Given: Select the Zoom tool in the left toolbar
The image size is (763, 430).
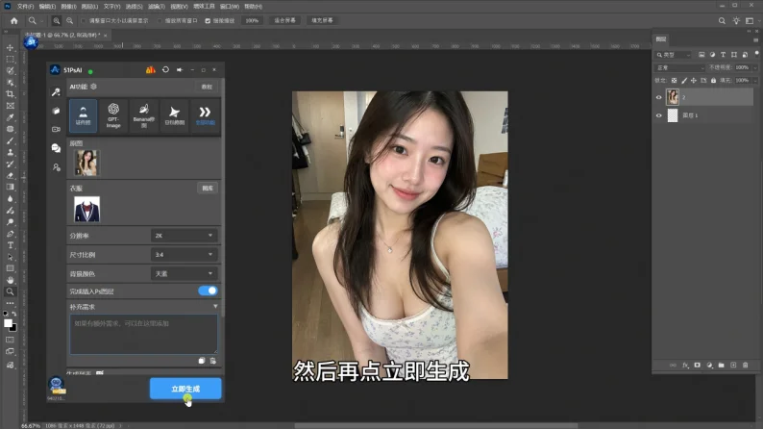Looking at the screenshot, I should tap(10, 291).
